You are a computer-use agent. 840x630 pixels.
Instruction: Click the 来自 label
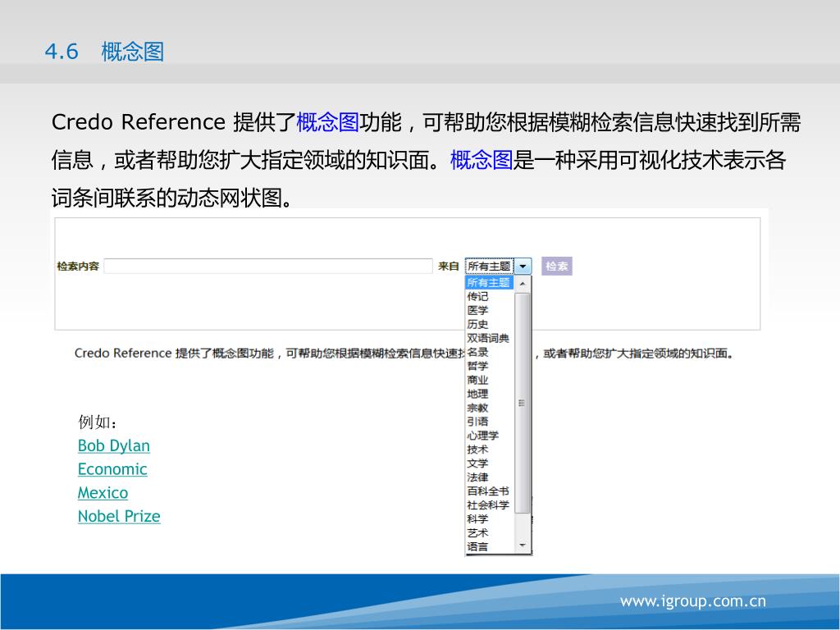449,267
